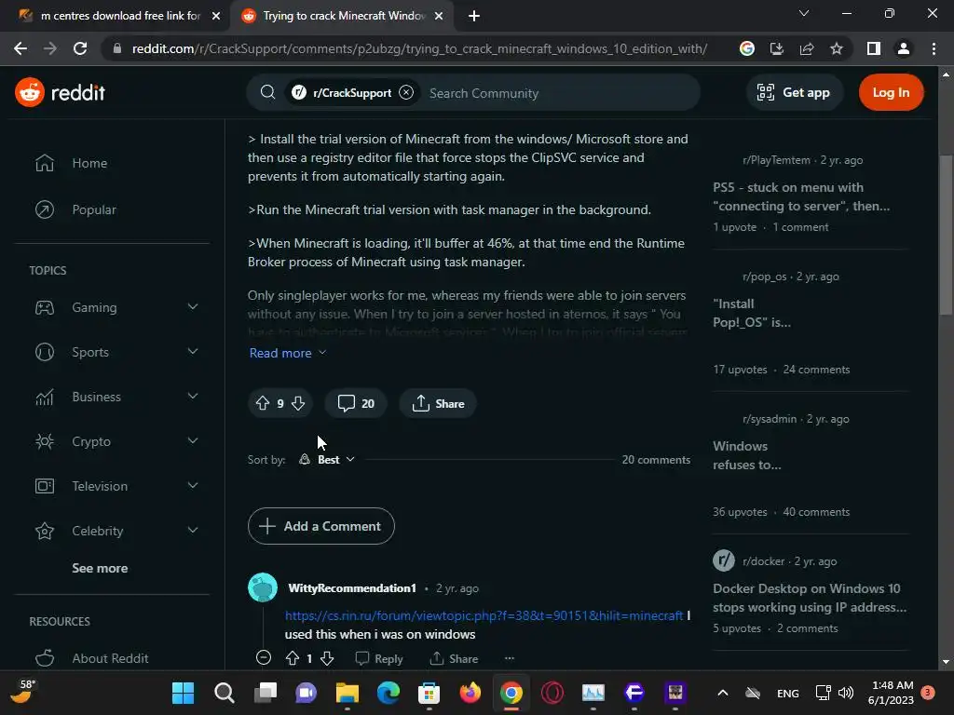The width and height of the screenshot is (954, 715).
Task: Close the m centres download tab
Action: 216,16
